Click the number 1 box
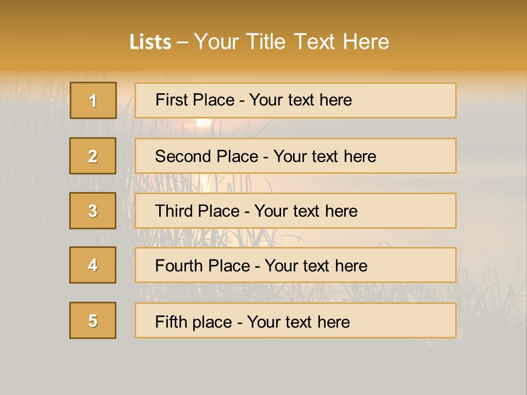The image size is (527, 395). pos(93,100)
